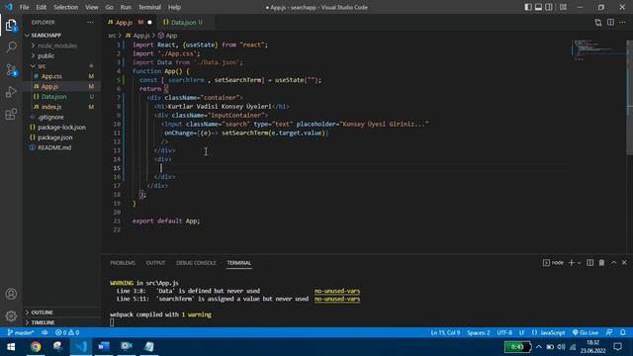This screenshot has width=633, height=356.
Task: Open the Windows Start button
Action: [11, 347]
